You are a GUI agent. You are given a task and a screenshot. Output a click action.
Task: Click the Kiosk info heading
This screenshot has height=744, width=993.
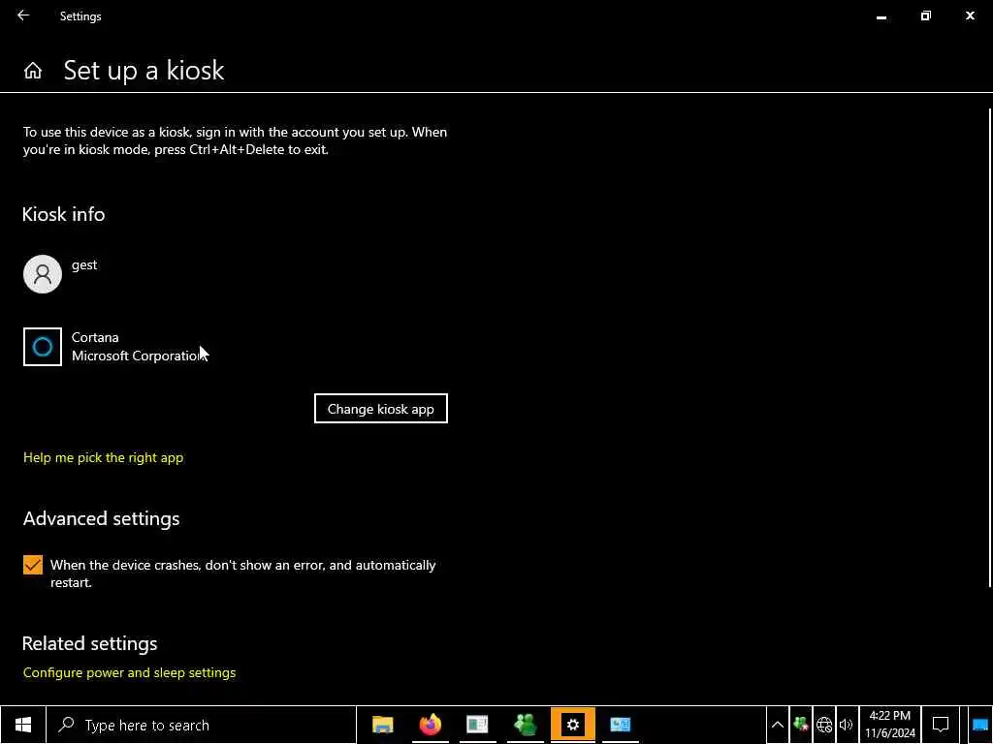63,214
